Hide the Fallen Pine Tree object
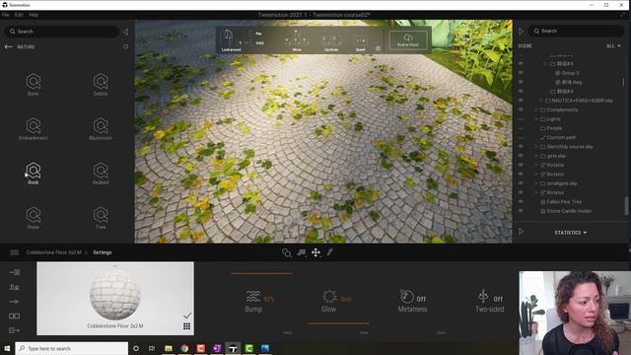Viewport: 631px width, 355px height. (521, 201)
